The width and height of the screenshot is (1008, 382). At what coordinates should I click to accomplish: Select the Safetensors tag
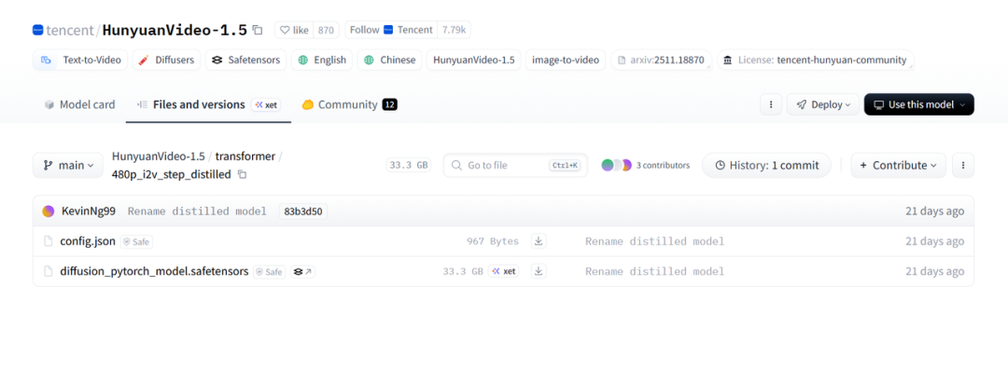246,60
